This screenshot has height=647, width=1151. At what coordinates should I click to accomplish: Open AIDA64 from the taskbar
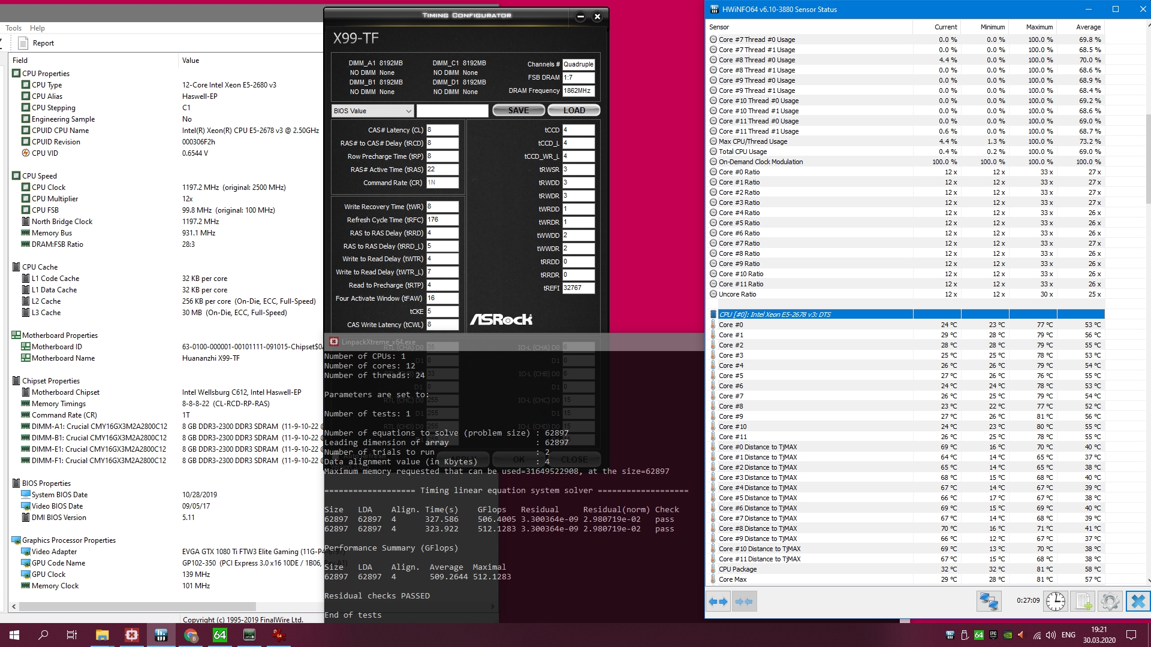(x=220, y=635)
